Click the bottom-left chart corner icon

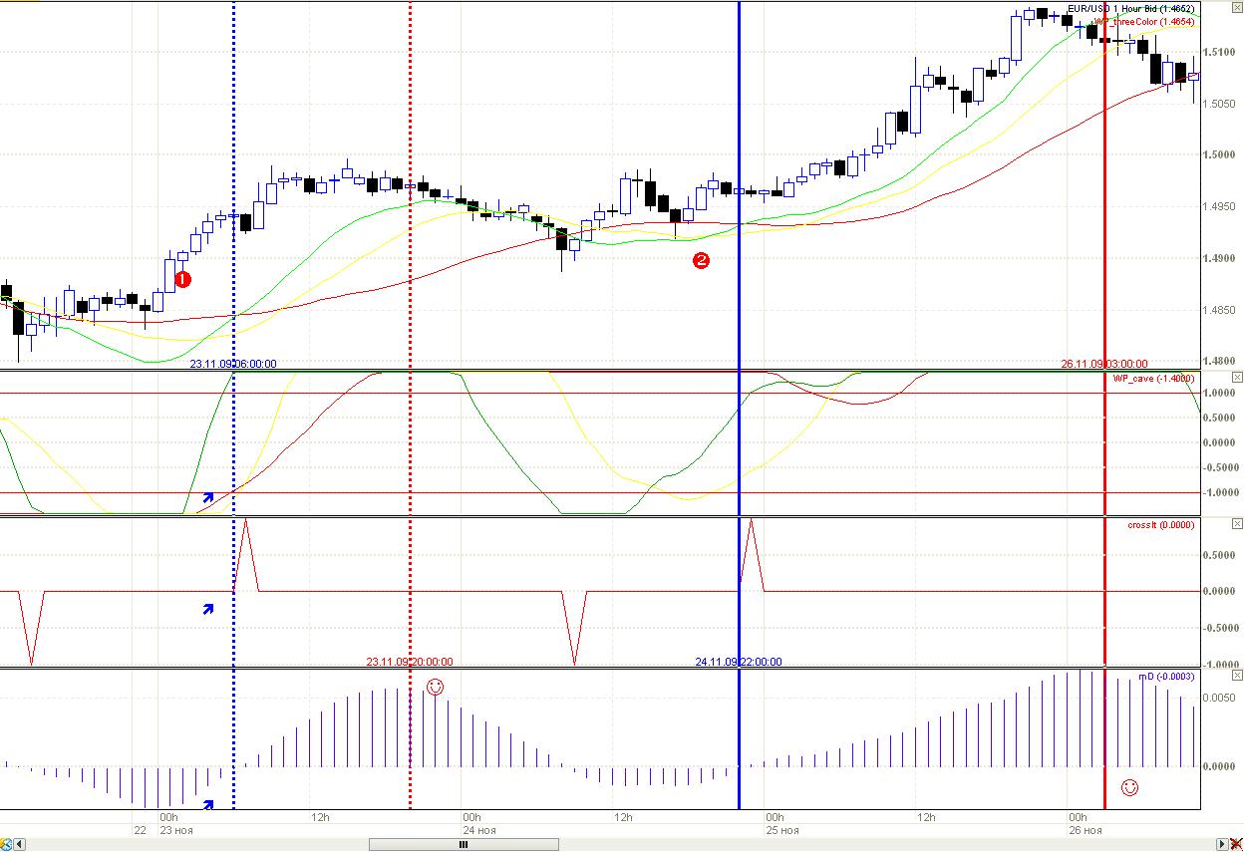pos(5,844)
